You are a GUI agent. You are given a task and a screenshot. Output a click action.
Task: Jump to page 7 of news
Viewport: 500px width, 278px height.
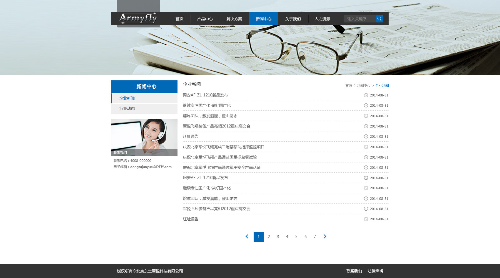pyautogui.click(x=314, y=237)
